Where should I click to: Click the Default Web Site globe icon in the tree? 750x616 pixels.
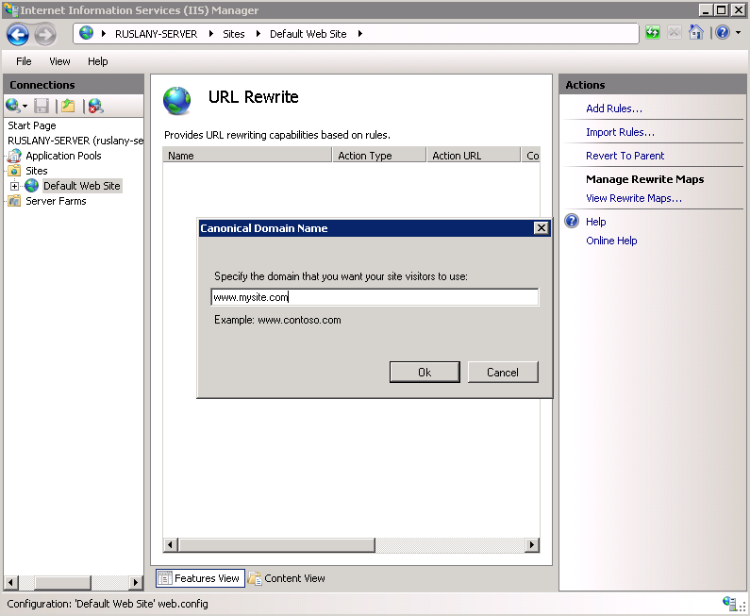point(31,186)
